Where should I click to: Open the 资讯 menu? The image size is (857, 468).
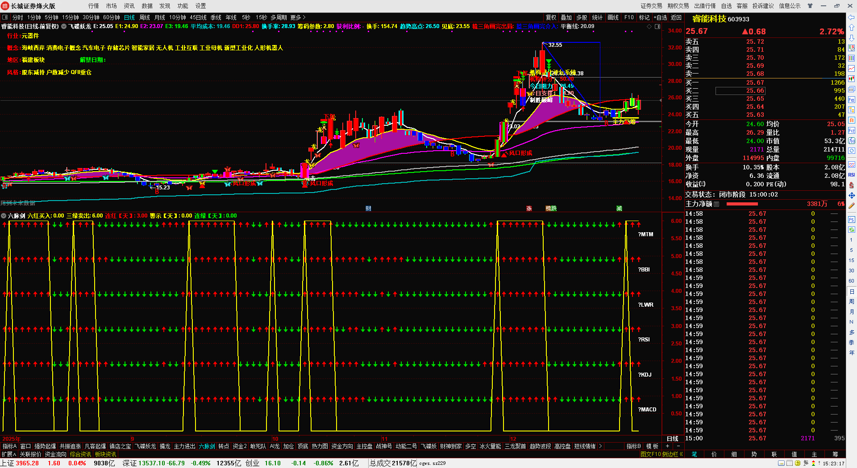tap(129, 6)
